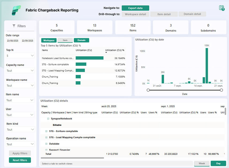
Task: Select the Item toggle button
Action: pyautogui.click(x=65, y=40)
